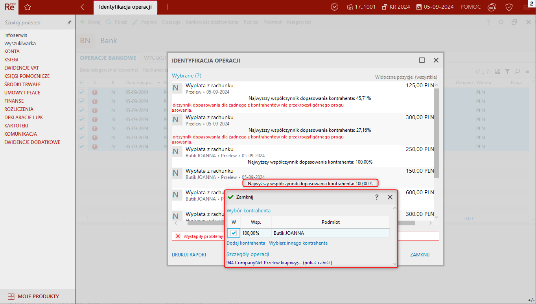Click the 600,00 PLN amount
The image size is (536, 304).
tap(420, 193)
